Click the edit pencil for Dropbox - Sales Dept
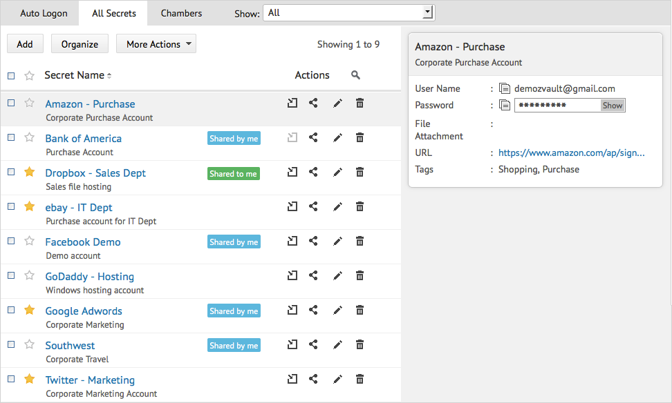 [x=337, y=172]
